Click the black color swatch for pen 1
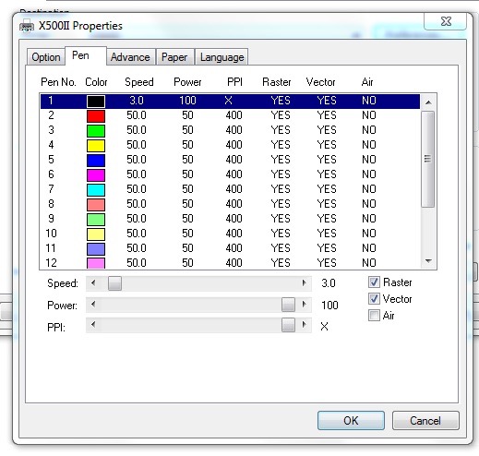 [x=96, y=101]
